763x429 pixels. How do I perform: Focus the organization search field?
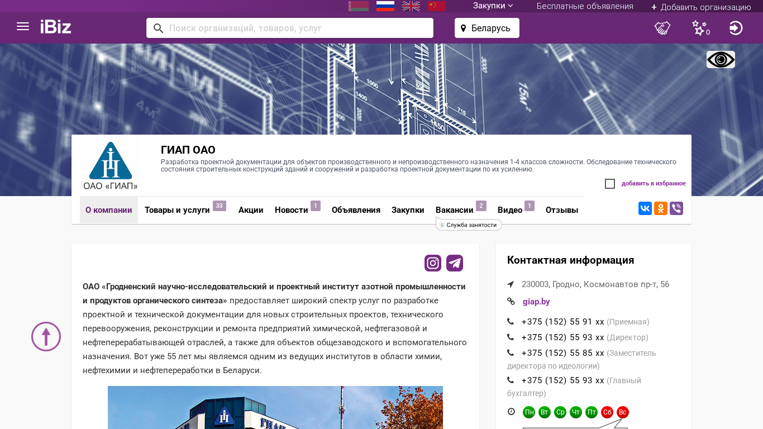pyautogui.click(x=290, y=28)
